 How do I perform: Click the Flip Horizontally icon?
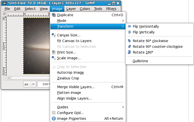[x=129, y=26]
